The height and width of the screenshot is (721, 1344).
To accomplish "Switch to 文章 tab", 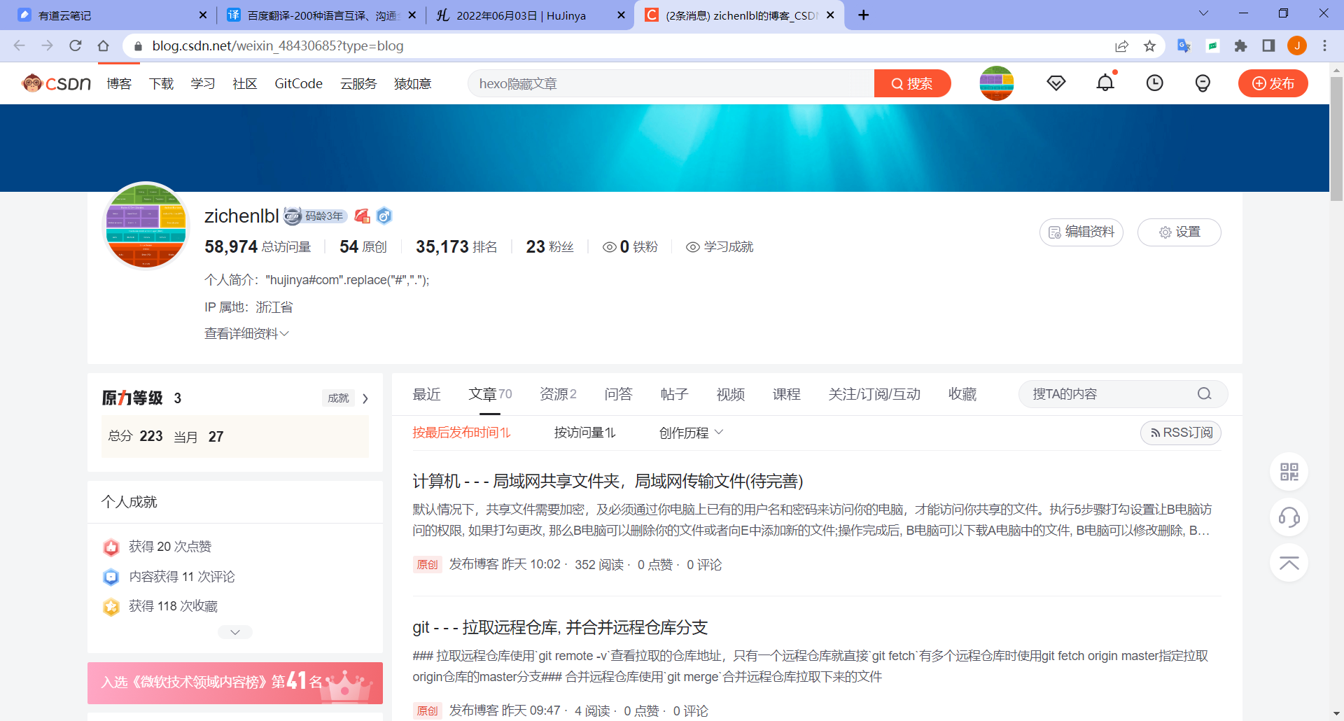I will (490, 394).
